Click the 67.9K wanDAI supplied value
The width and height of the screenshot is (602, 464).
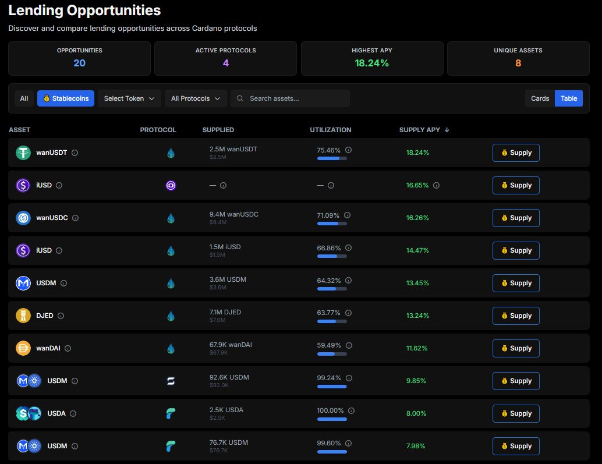[231, 345]
